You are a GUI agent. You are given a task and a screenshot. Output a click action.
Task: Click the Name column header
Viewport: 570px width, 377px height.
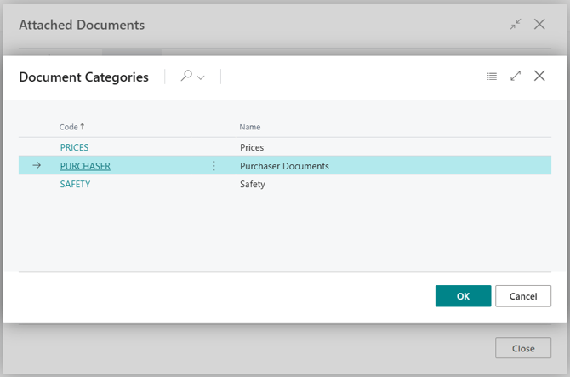click(x=250, y=127)
